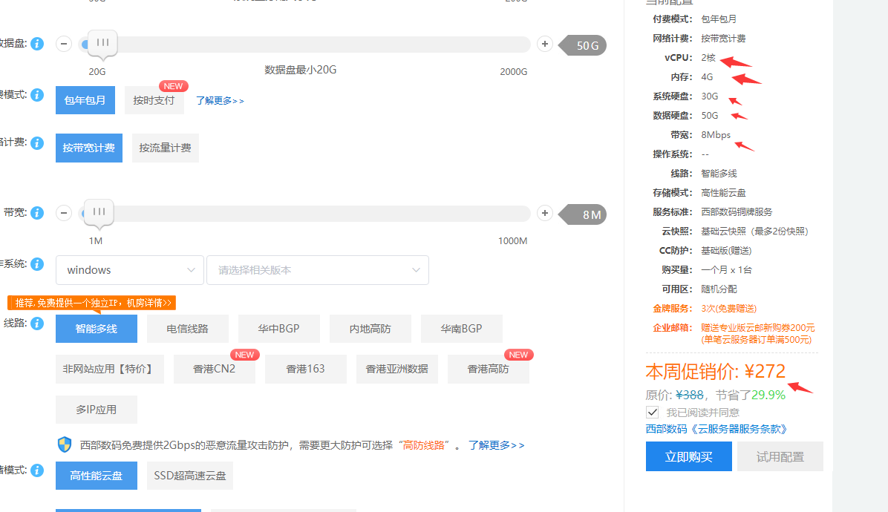
Task: Open the 请选择相关版本 version dropdown
Action: (318, 270)
